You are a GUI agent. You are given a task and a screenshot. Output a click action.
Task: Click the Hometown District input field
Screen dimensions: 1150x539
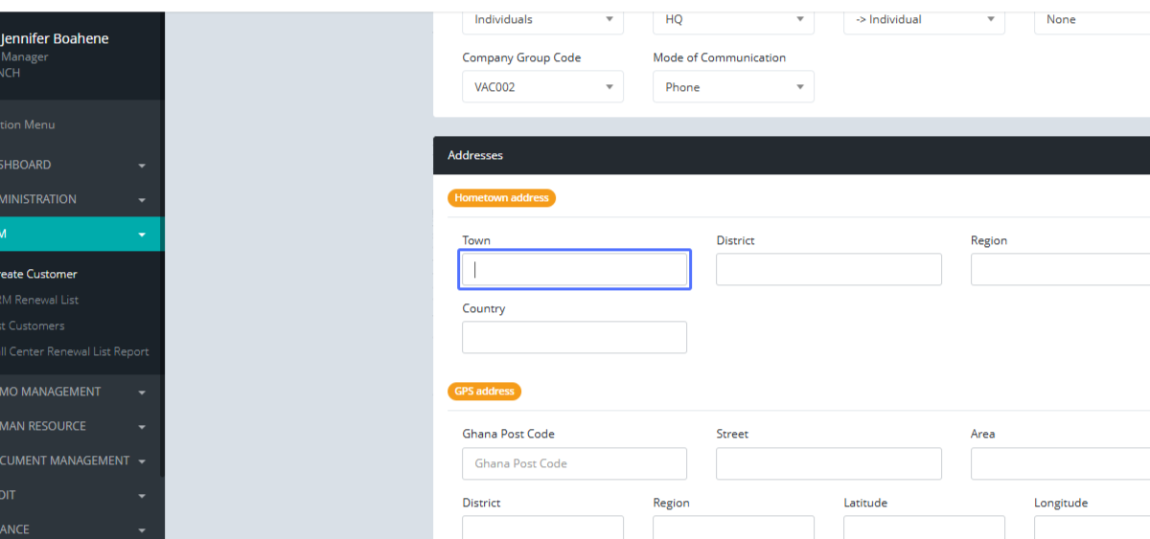(829, 270)
